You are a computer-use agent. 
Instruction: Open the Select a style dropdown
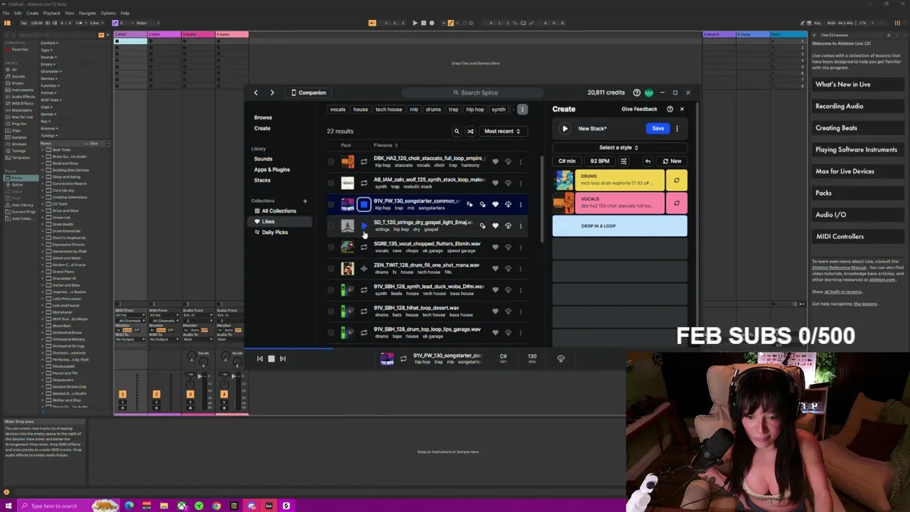pyautogui.click(x=619, y=148)
